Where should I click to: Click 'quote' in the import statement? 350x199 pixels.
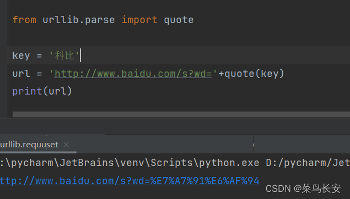[x=179, y=20]
